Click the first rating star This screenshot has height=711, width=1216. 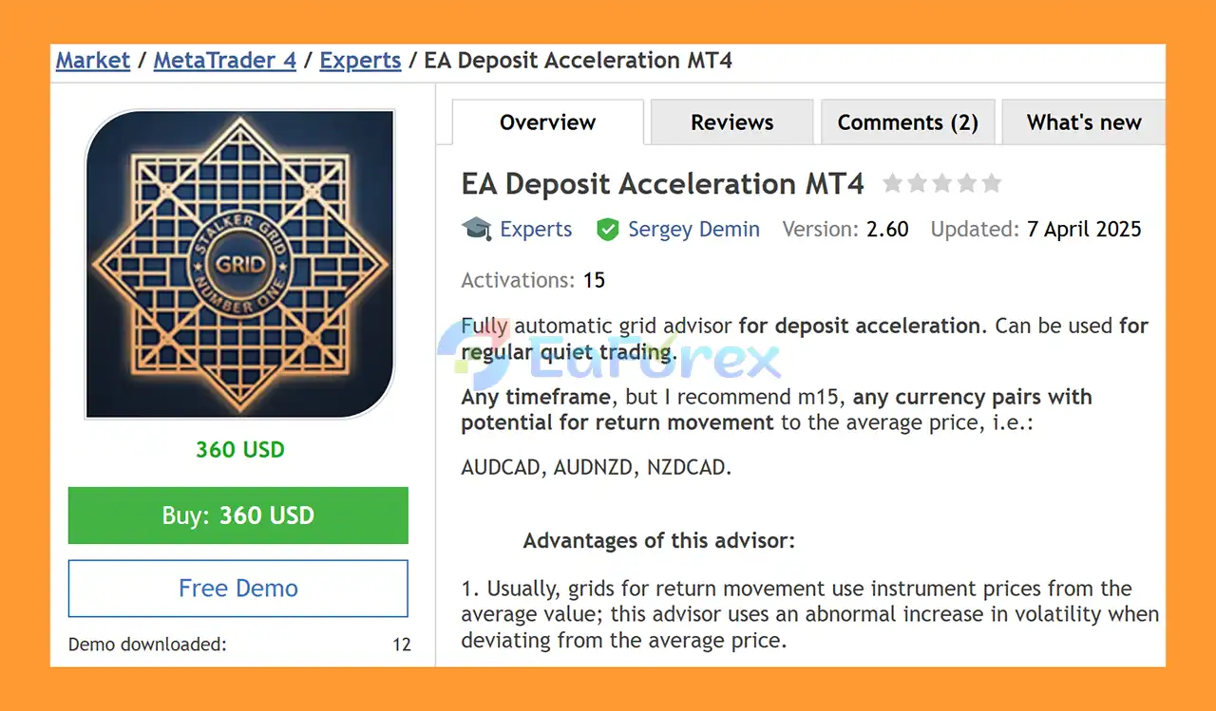point(892,183)
